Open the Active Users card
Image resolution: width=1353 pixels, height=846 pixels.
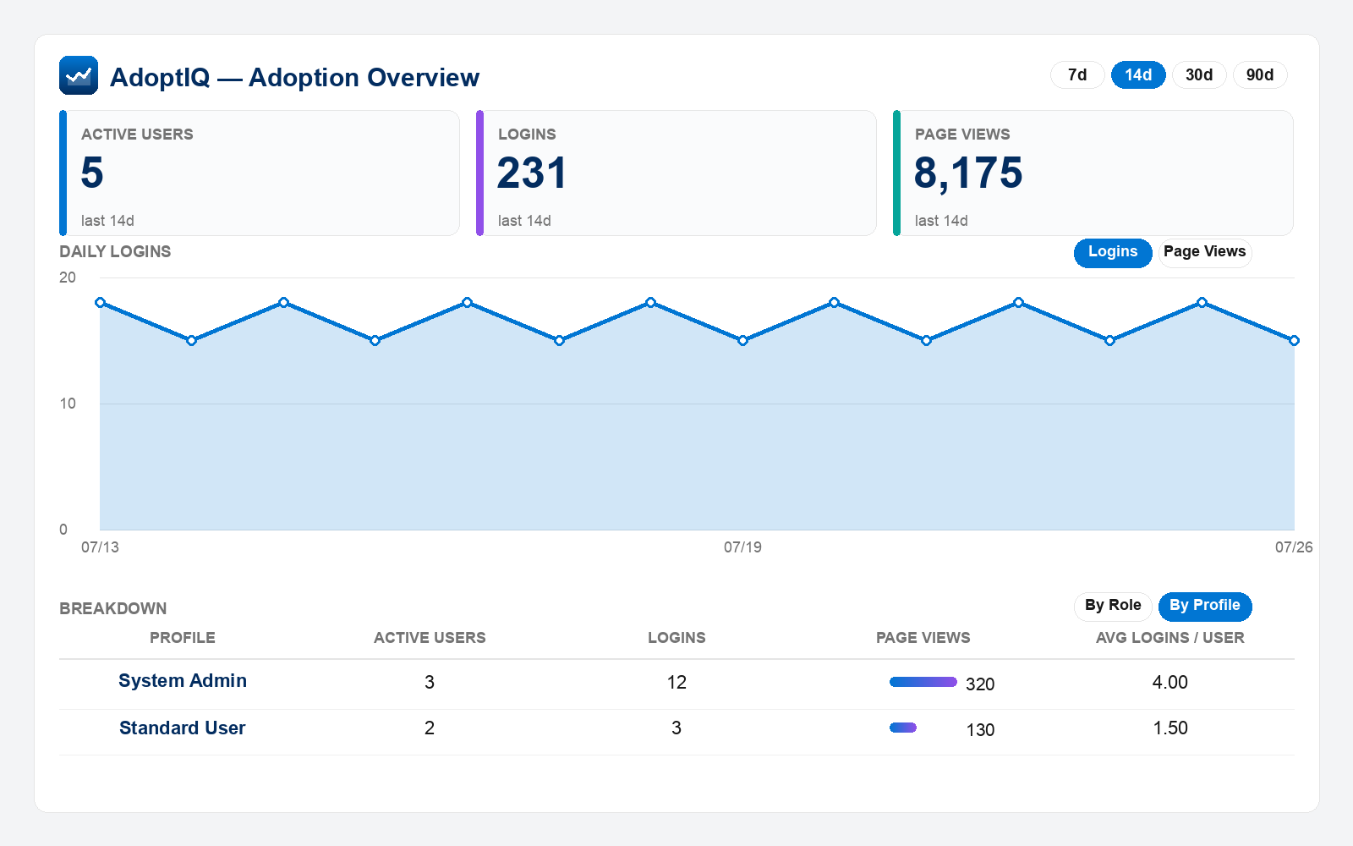coord(260,173)
